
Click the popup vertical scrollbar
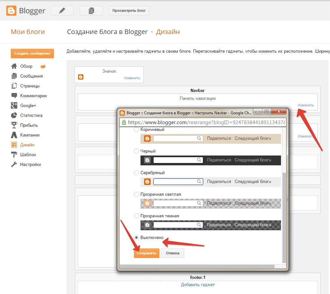coord(284,217)
